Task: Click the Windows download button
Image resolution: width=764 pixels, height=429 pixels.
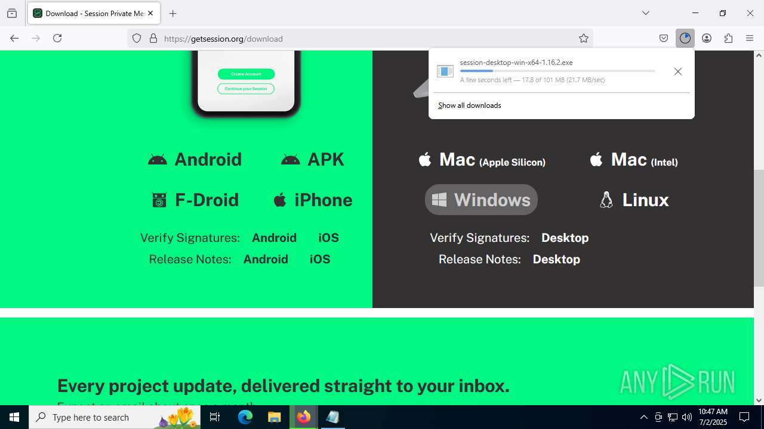Action: 481,200
